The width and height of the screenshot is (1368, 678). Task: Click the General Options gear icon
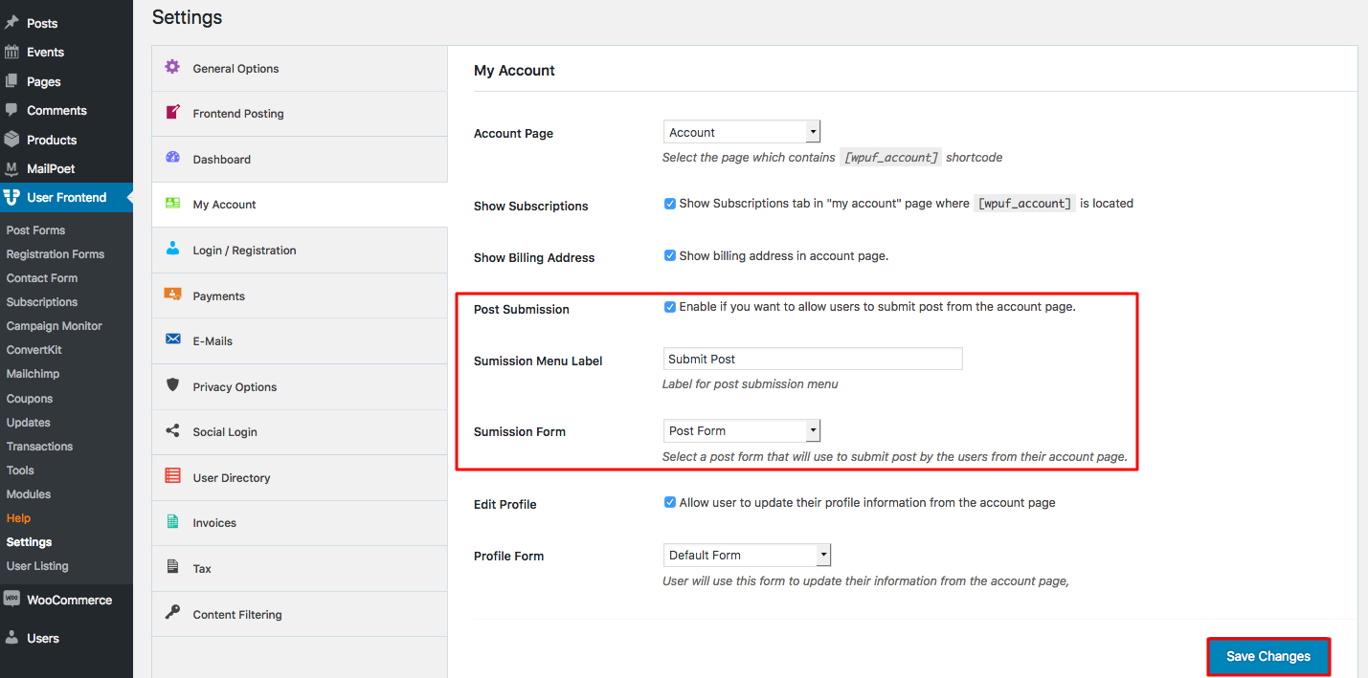point(172,67)
